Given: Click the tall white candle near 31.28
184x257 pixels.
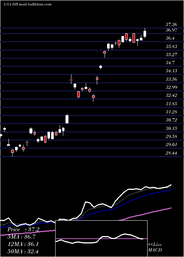Looking at the screenshot, I should (67, 119).
